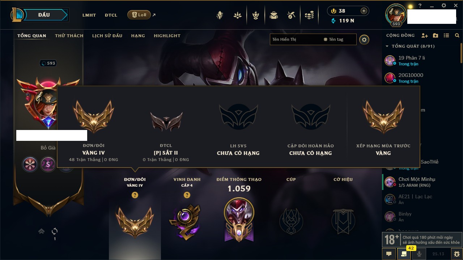463x260 pixels.
Task: Click the friend search magnifier icon
Action: point(457,35)
